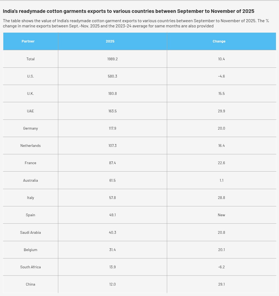Click the 2025 column header
Viewport: 279px width, 296px height.
click(x=110, y=41)
